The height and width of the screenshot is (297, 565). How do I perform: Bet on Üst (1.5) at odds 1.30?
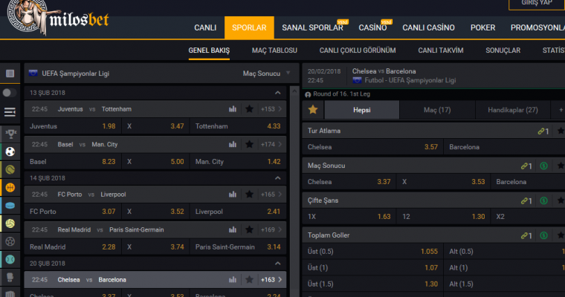pos(372,284)
